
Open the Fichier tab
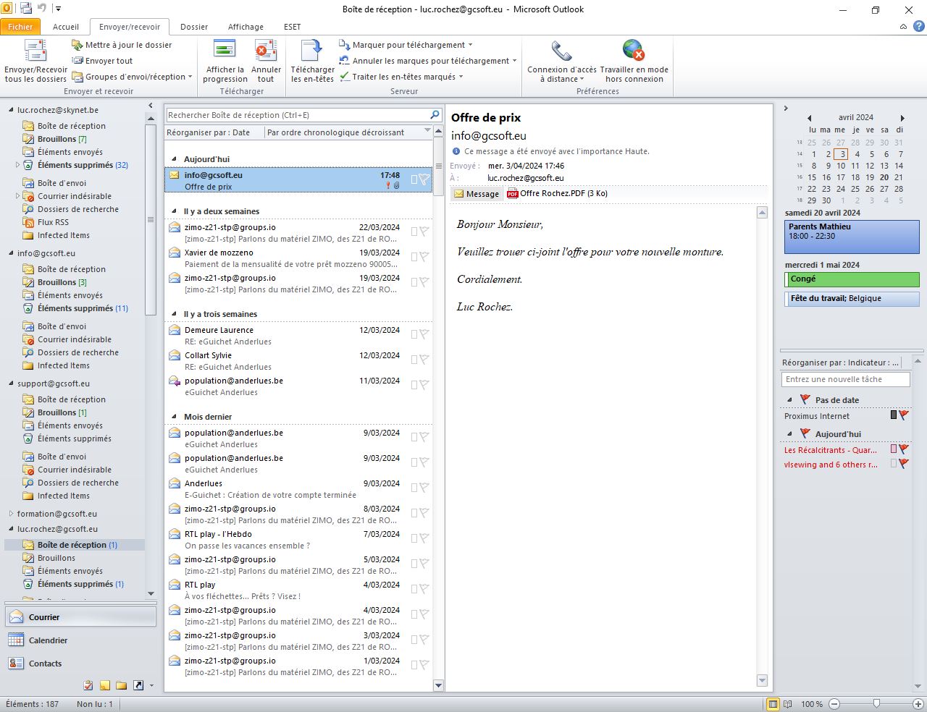(20, 27)
